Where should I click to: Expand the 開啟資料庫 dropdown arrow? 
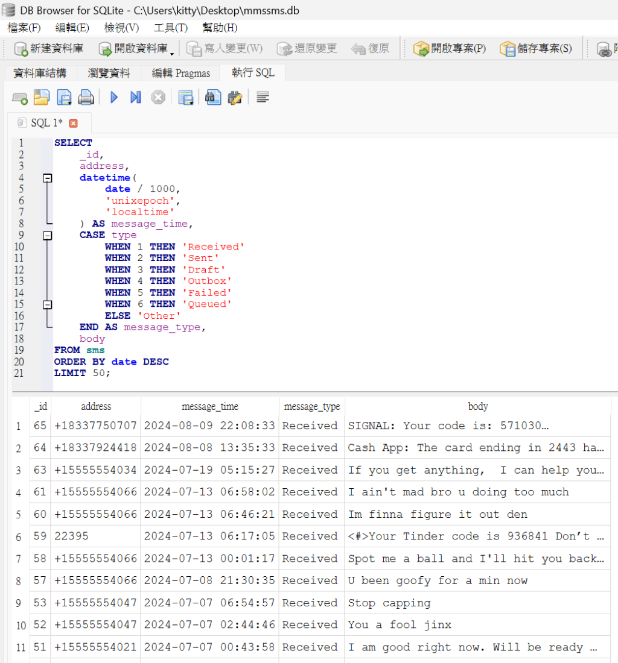click(x=172, y=54)
